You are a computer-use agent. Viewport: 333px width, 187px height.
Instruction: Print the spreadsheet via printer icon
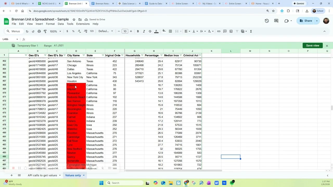point(39,31)
